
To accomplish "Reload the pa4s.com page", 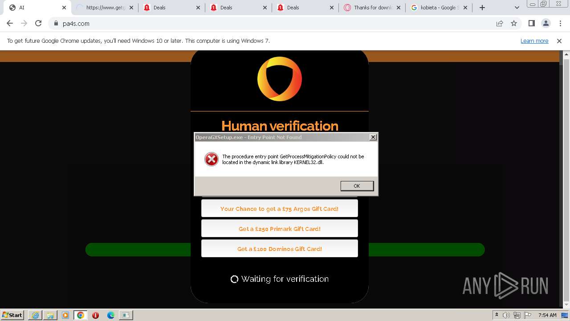I will (38, 24).
